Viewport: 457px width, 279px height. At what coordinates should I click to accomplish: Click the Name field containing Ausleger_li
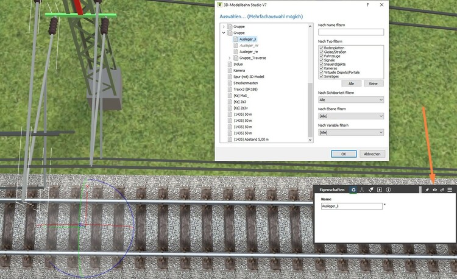[352, 206]
